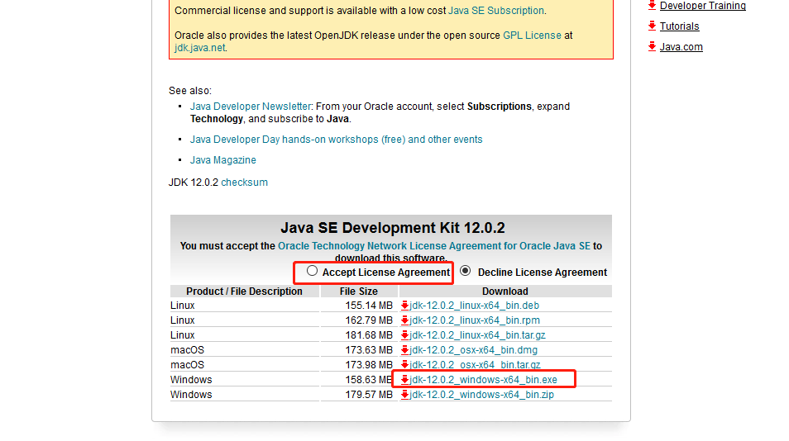
Task: Click red arrow icon beside Java.com
Action: tap(653, 47)
